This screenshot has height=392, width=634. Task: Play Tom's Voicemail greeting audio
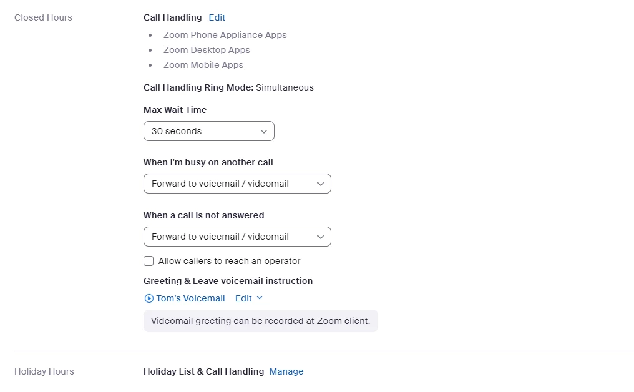[x=149, y=298]
